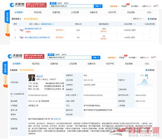
Task: Open the 股权链 link under the 5% beneficial share
Action: (104, 39)
